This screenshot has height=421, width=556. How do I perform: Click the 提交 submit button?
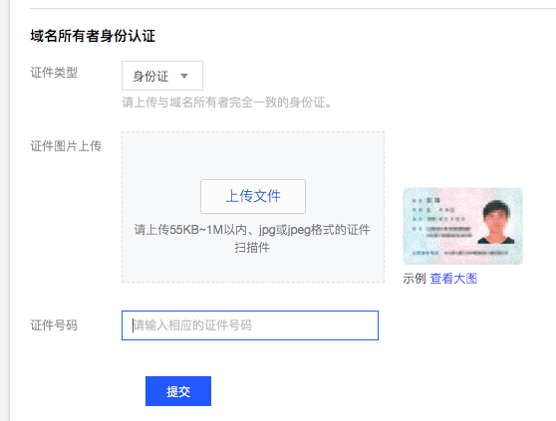pos(178,391)
